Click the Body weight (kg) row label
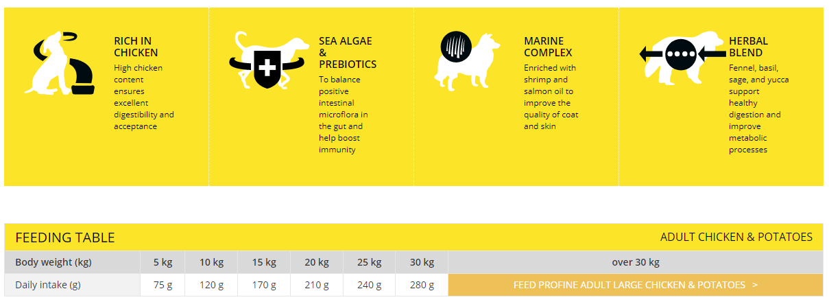The height and width of the screenshot is (302, 829). 53,262
